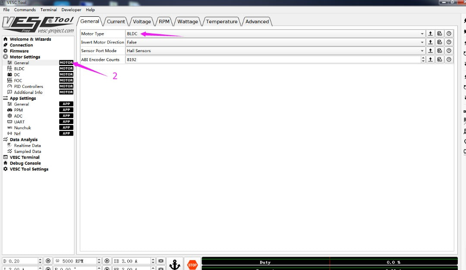
Task: Read default Sensor Port Mode value
Action: 440,51
